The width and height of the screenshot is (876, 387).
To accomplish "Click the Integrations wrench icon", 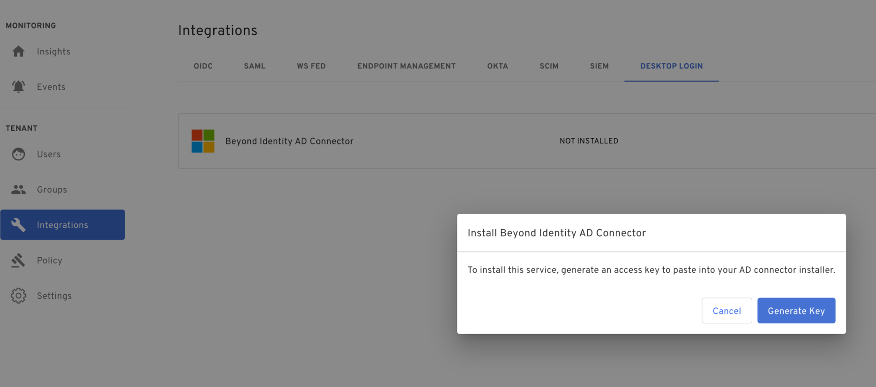I will 18,225.
